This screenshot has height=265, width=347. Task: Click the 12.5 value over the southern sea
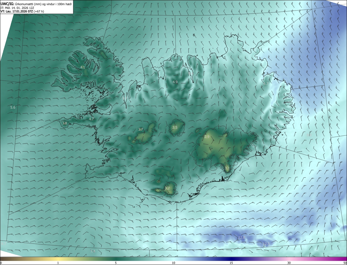pyautogui.click(x=266, y=244)
